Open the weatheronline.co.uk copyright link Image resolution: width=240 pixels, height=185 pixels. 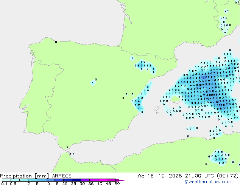pyautogui.click(x=208, y=182)
